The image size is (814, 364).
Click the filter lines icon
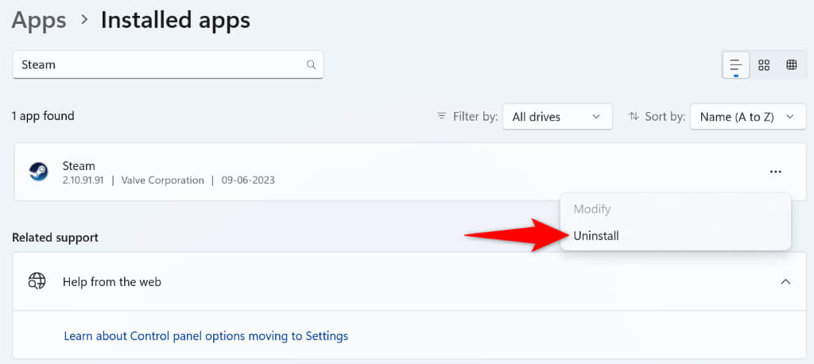[441, 116]
